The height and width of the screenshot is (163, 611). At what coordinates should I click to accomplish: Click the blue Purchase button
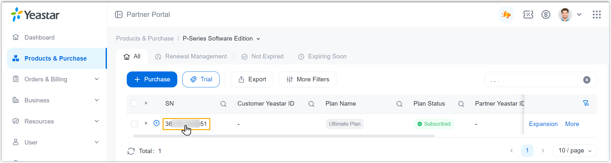click(x=152, y=80)
